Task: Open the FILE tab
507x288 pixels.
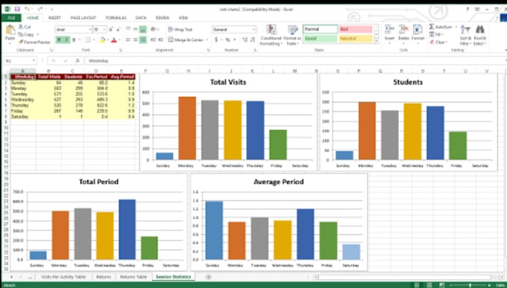Action: [x=11, y=18]
